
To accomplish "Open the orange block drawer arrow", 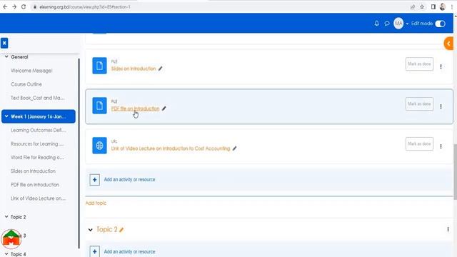I will click(448, 44).
